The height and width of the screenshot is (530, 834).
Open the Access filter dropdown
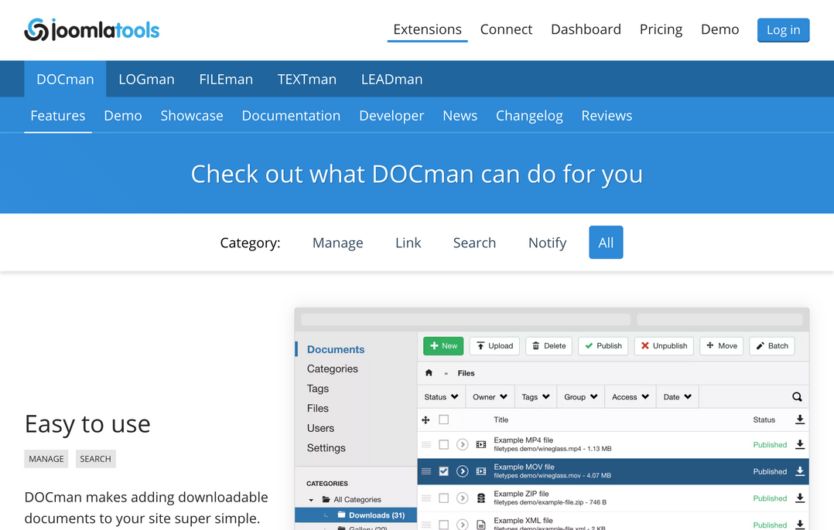pyautogui.click(x=631, y=396)
